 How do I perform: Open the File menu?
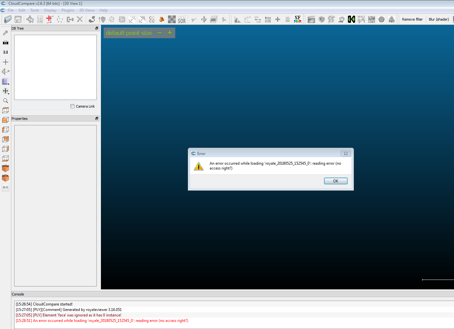(x=11, y=10)
